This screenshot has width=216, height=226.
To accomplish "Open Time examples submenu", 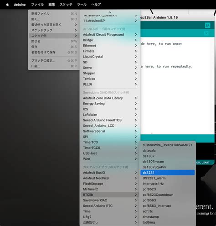I will coord(110,211).
